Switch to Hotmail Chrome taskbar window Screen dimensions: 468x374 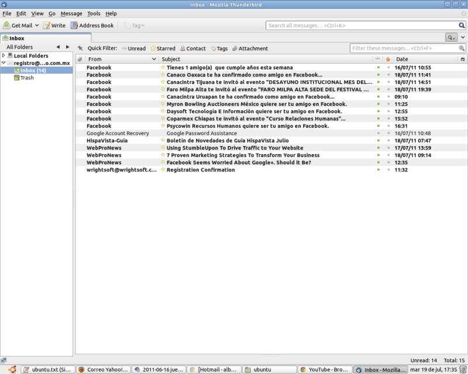pos(214,369)
